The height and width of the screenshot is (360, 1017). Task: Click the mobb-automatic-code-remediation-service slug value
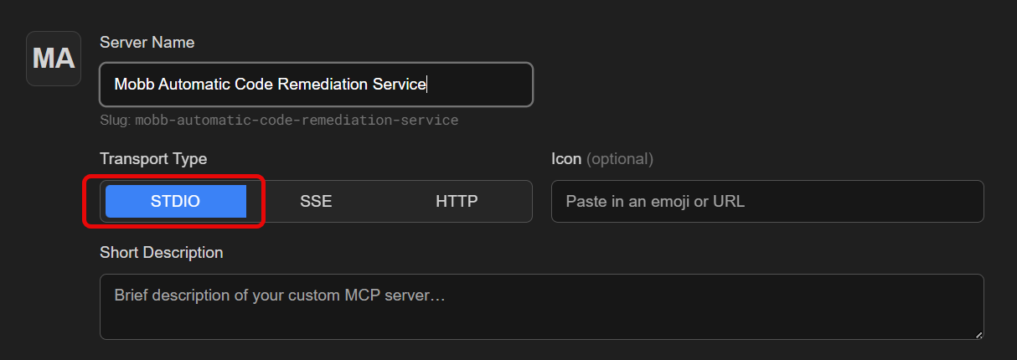297,120
